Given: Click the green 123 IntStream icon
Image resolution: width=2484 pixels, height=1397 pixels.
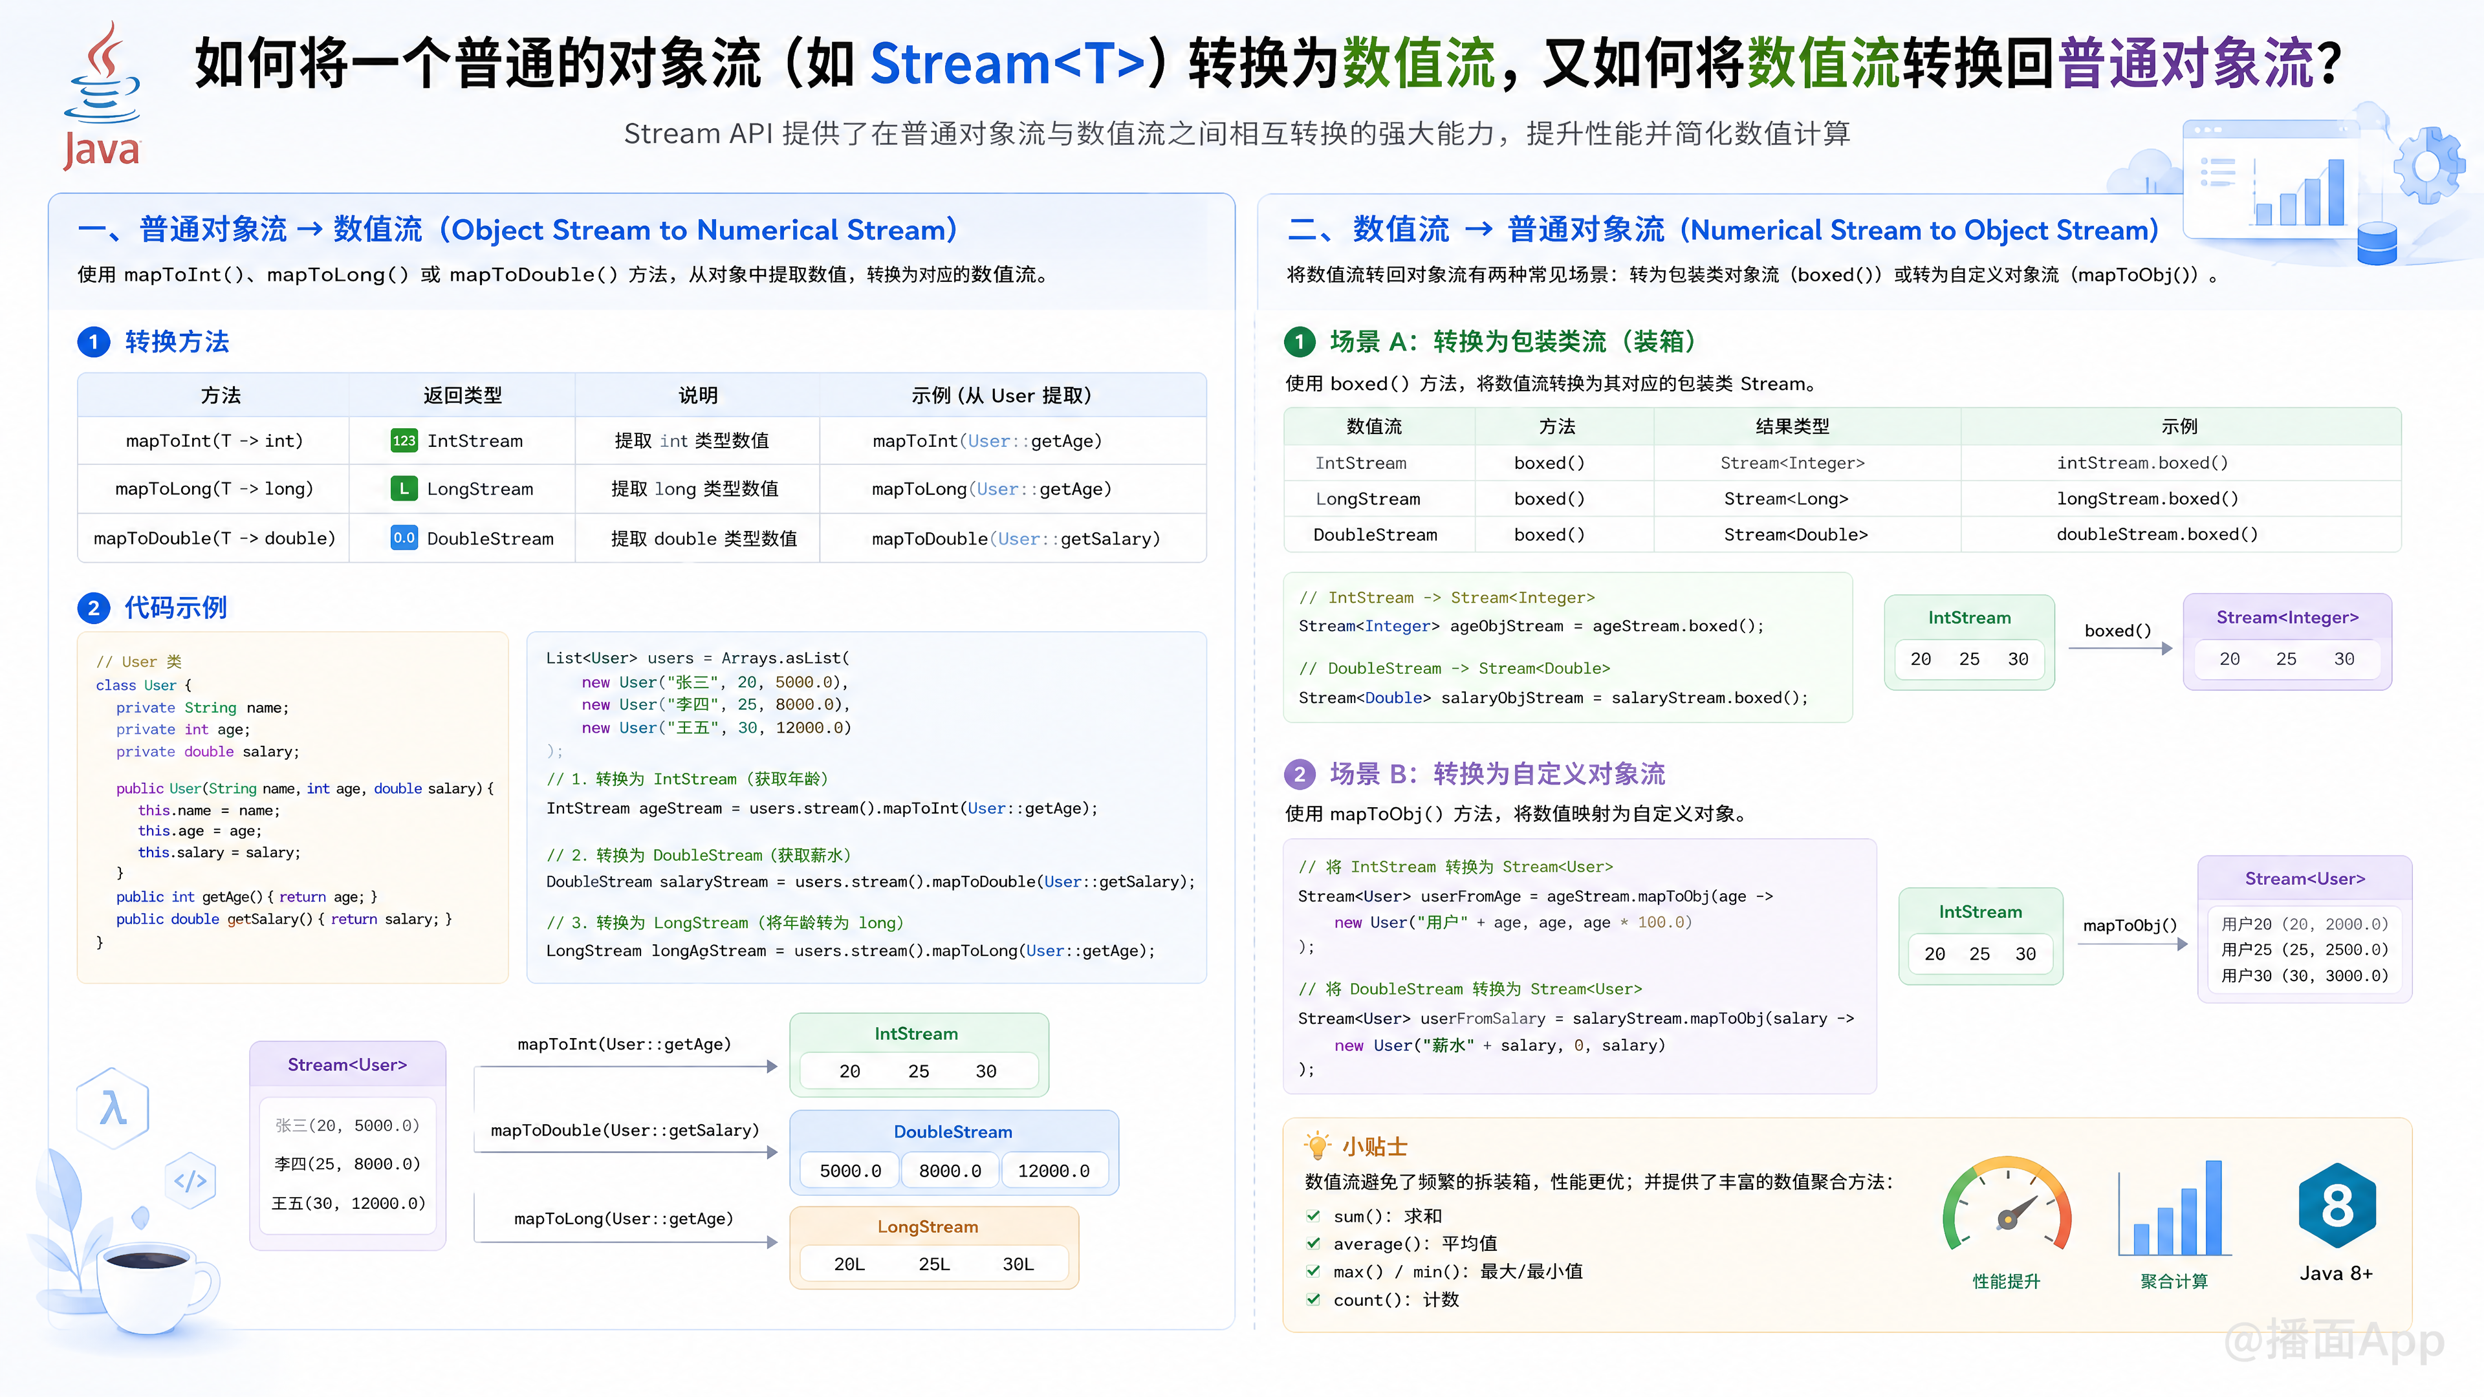Looking at the screenshot, I should (x=404, y=440).
